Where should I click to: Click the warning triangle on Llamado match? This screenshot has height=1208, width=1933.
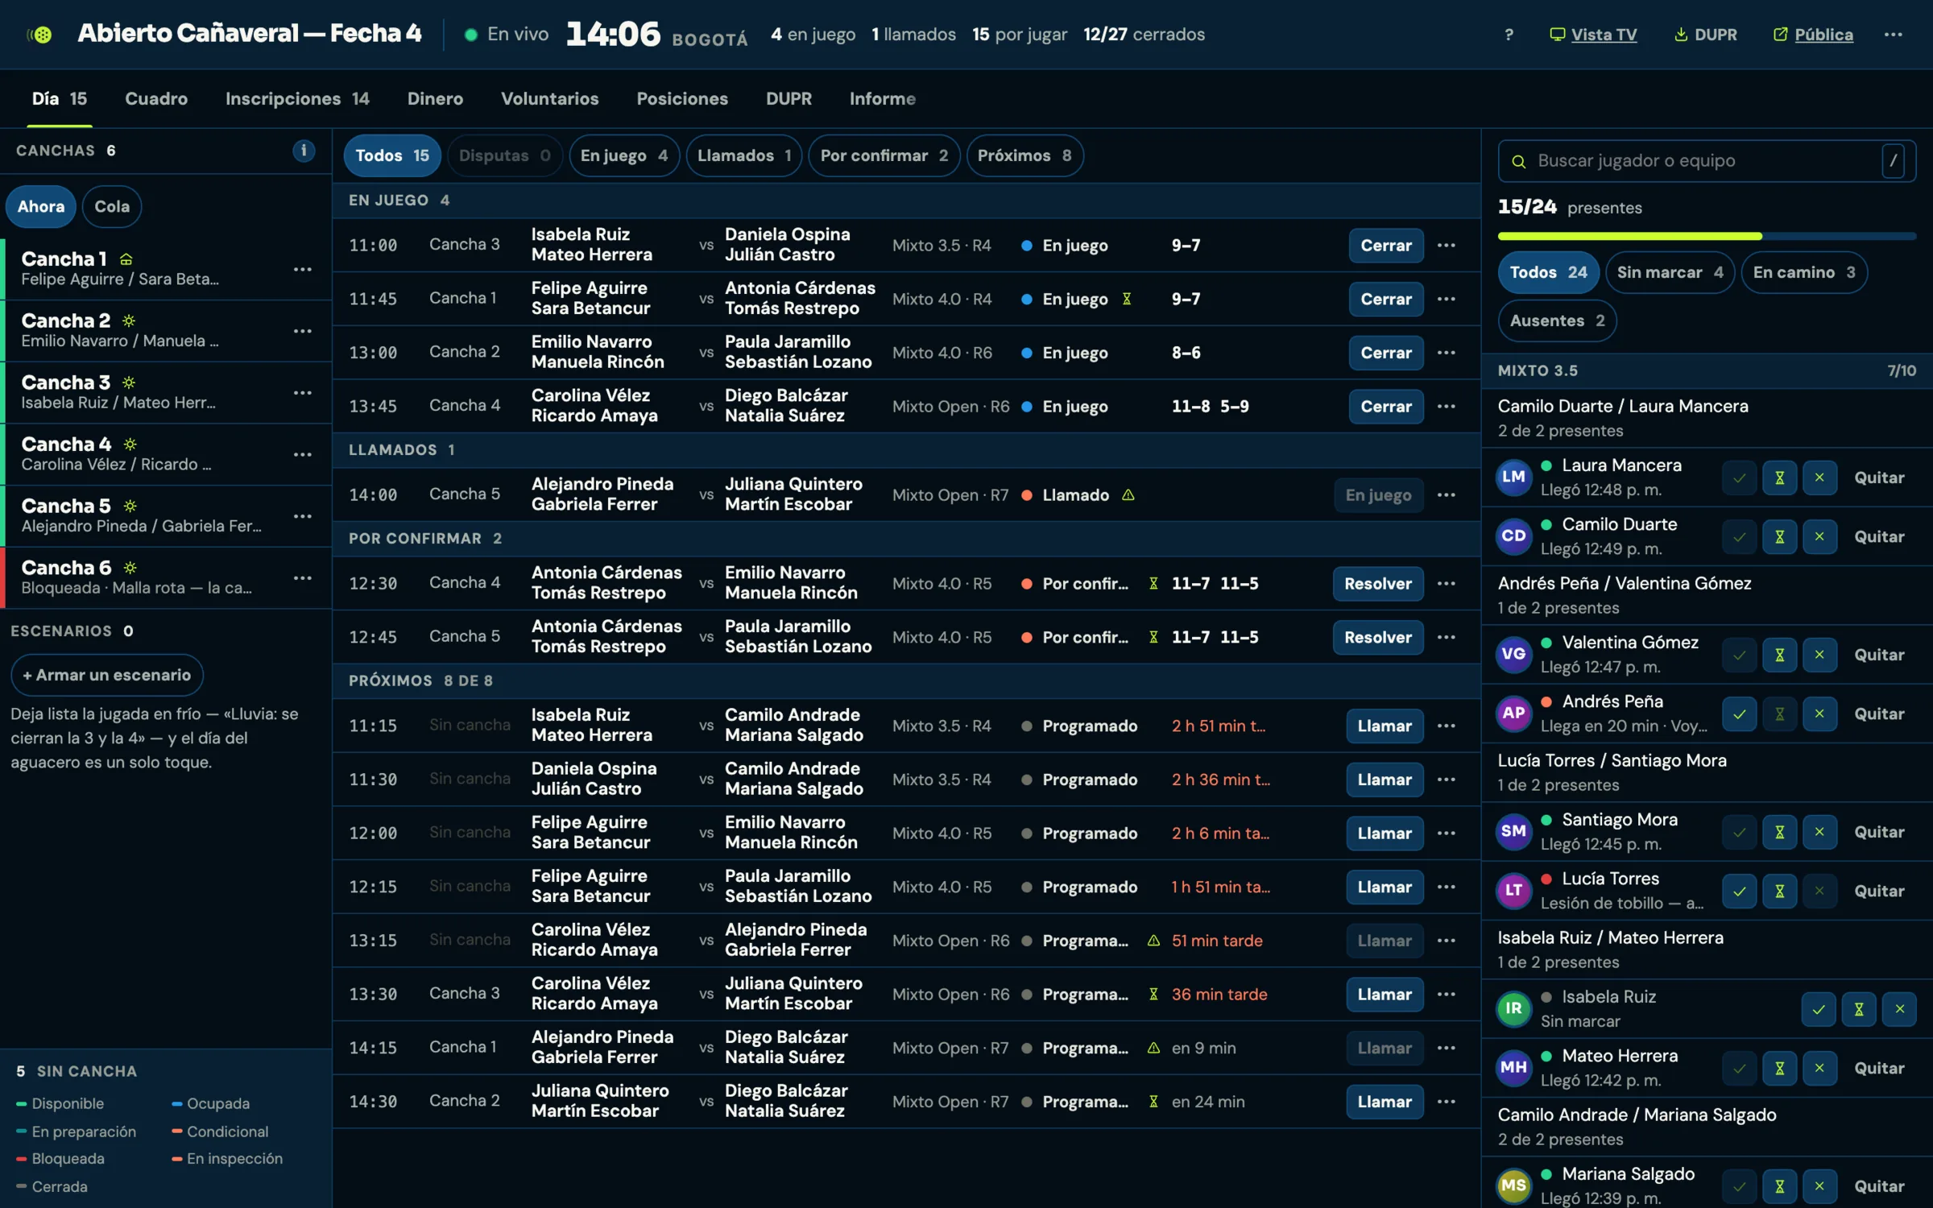pos(1128,494)
